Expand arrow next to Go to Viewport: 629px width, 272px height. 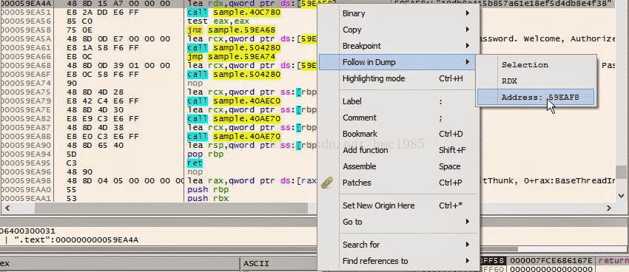click(x=468, y=222)
